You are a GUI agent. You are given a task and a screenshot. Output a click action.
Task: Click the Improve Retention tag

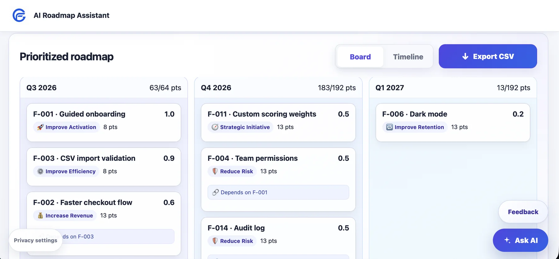415,127
